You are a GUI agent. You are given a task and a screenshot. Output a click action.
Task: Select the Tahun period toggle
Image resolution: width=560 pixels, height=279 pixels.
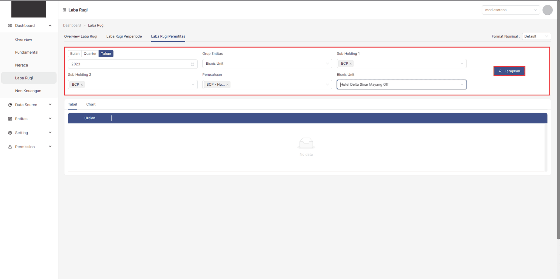pyautogui.click(x=106, y=54)
